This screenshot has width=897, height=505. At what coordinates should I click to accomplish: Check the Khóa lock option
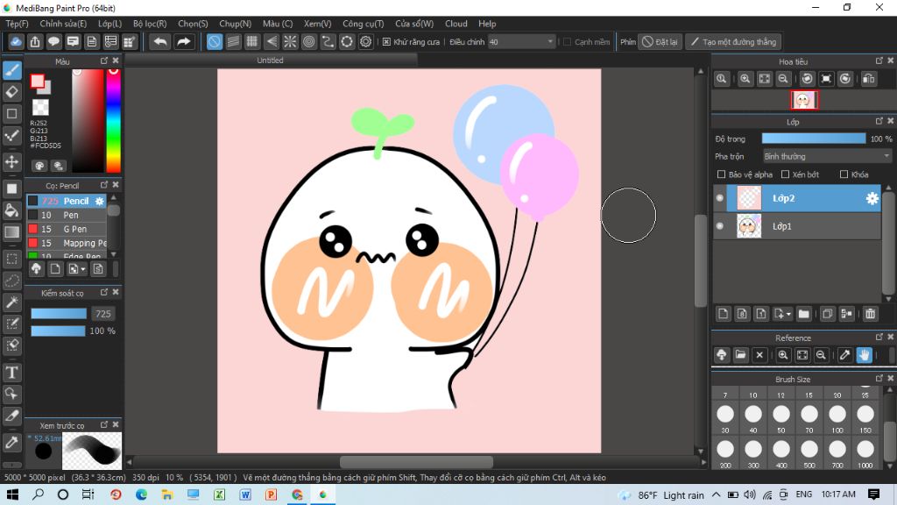tap(844, 174)
